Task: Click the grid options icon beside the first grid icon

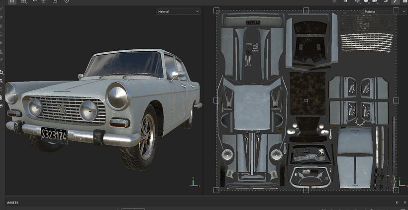Action: coord(24,1)
